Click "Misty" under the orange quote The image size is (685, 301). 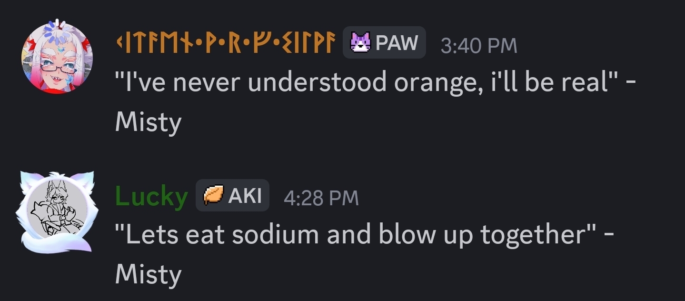point(148,122)
